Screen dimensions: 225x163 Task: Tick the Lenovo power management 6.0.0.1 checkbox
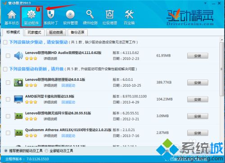8,83
